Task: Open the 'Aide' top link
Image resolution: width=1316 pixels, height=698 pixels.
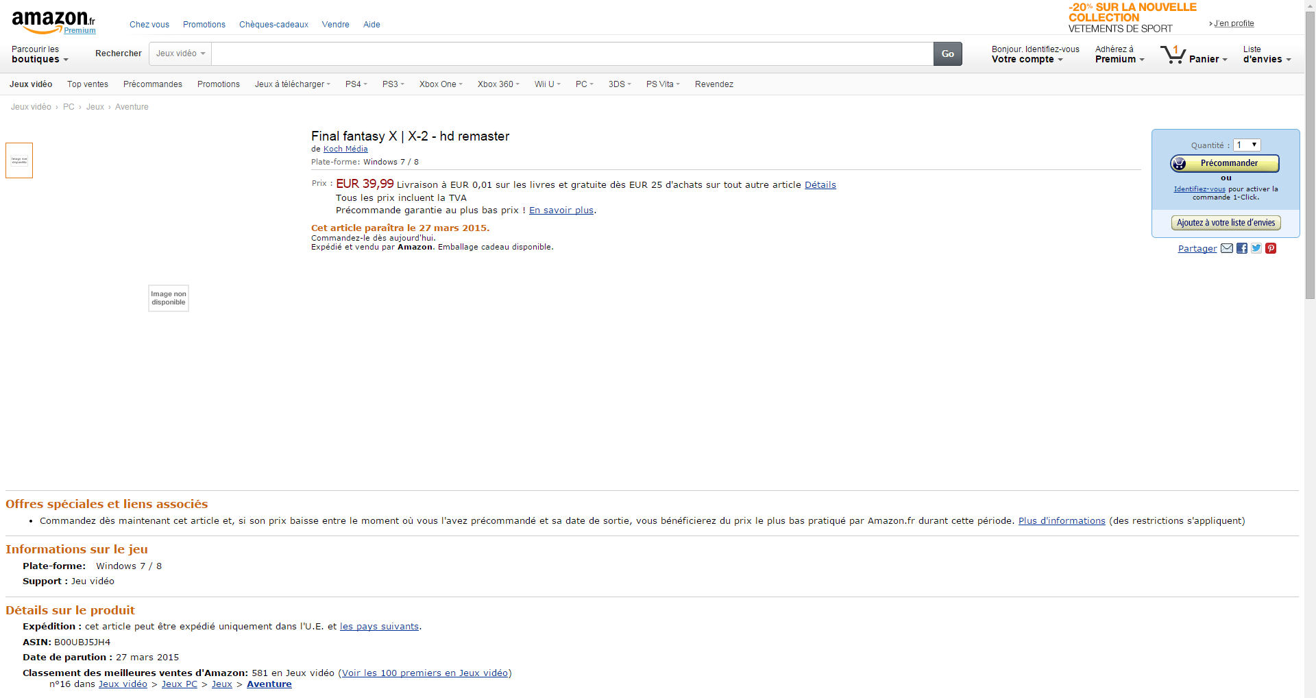Action: pos(371,25)
